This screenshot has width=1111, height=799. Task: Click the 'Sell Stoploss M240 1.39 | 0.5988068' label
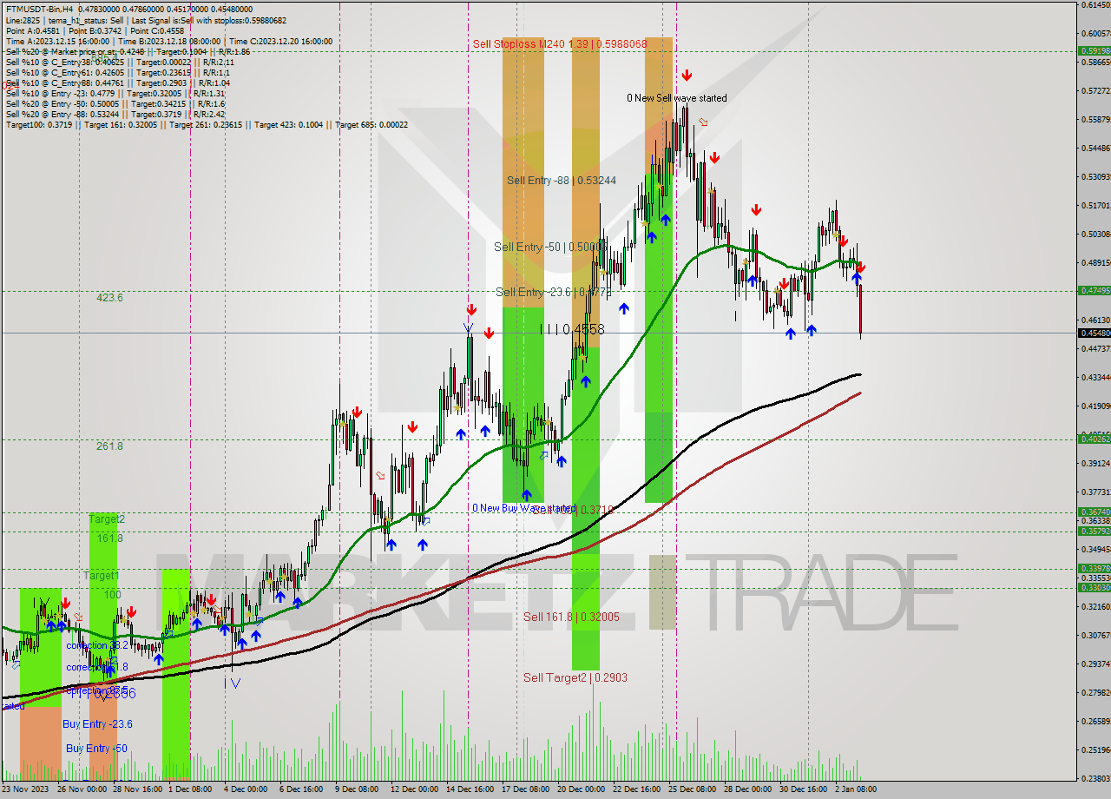560,43
